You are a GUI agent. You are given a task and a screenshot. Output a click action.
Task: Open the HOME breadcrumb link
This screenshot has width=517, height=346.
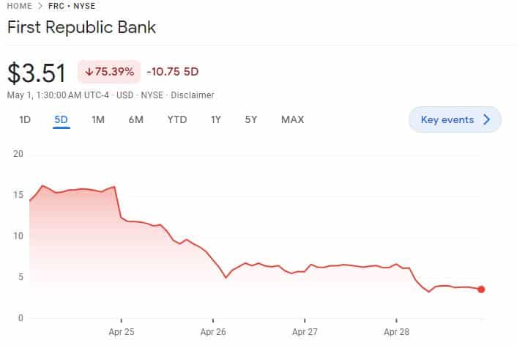(20, 6)
